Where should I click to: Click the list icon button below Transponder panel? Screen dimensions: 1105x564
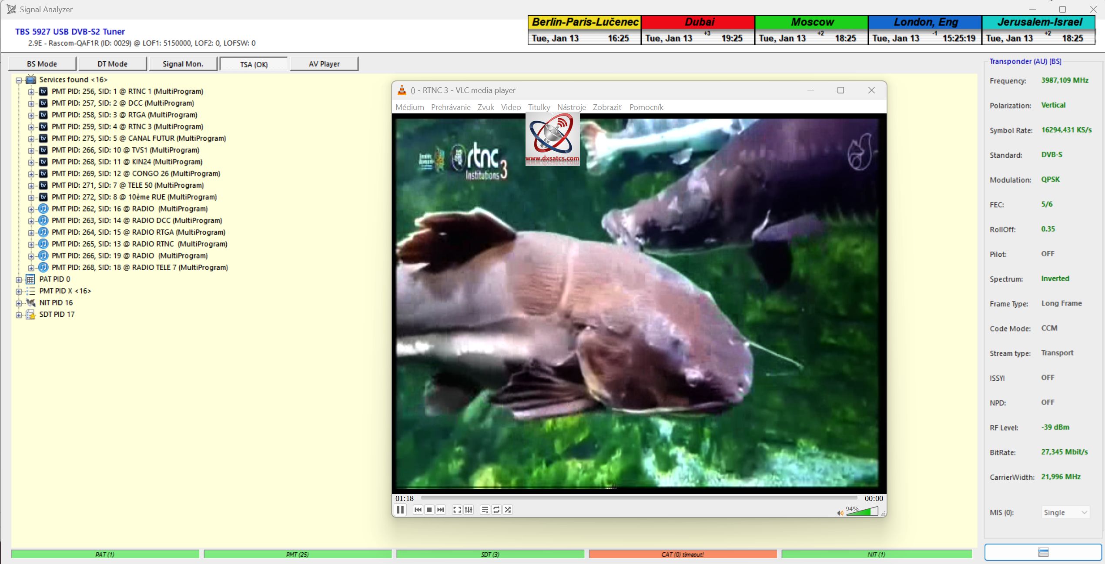click(x=1043, y=552)
